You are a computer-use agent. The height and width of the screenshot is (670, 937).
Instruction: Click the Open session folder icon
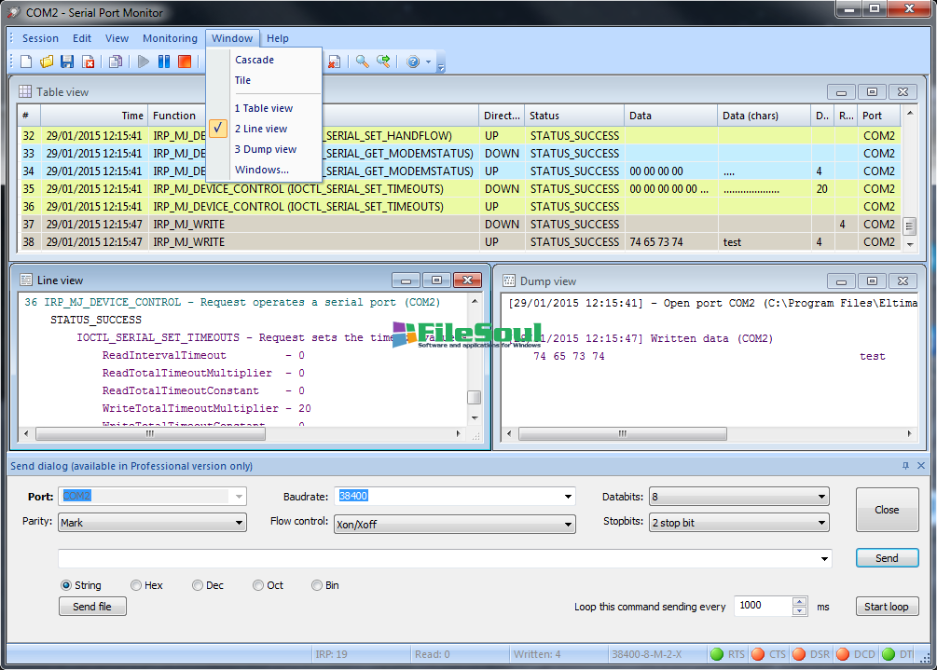tap(47, 62)
